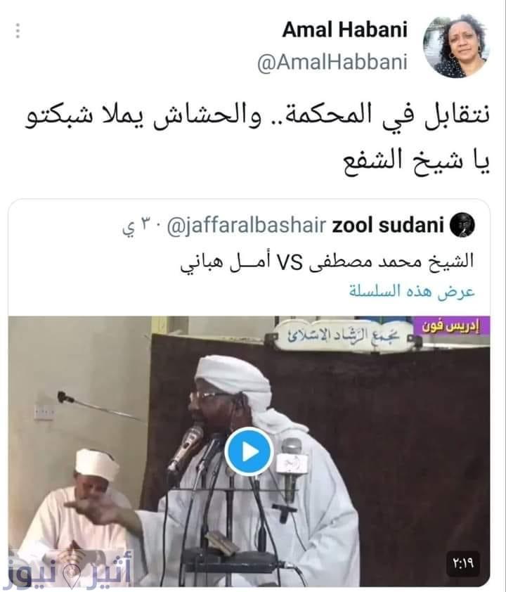Click the video duration badge 2:19
The width and height of the screenshot is (506, 592).
464,564
